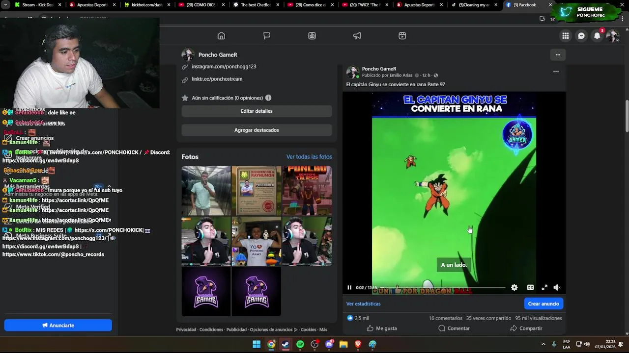Open Spotify from taskbar
The height and width of the screenshot is (353, 629).
click(300, 345)
